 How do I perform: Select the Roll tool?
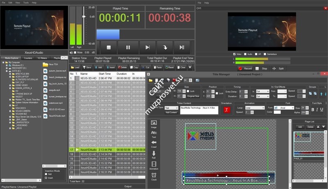pyautogui.click(x=154, y=154)
